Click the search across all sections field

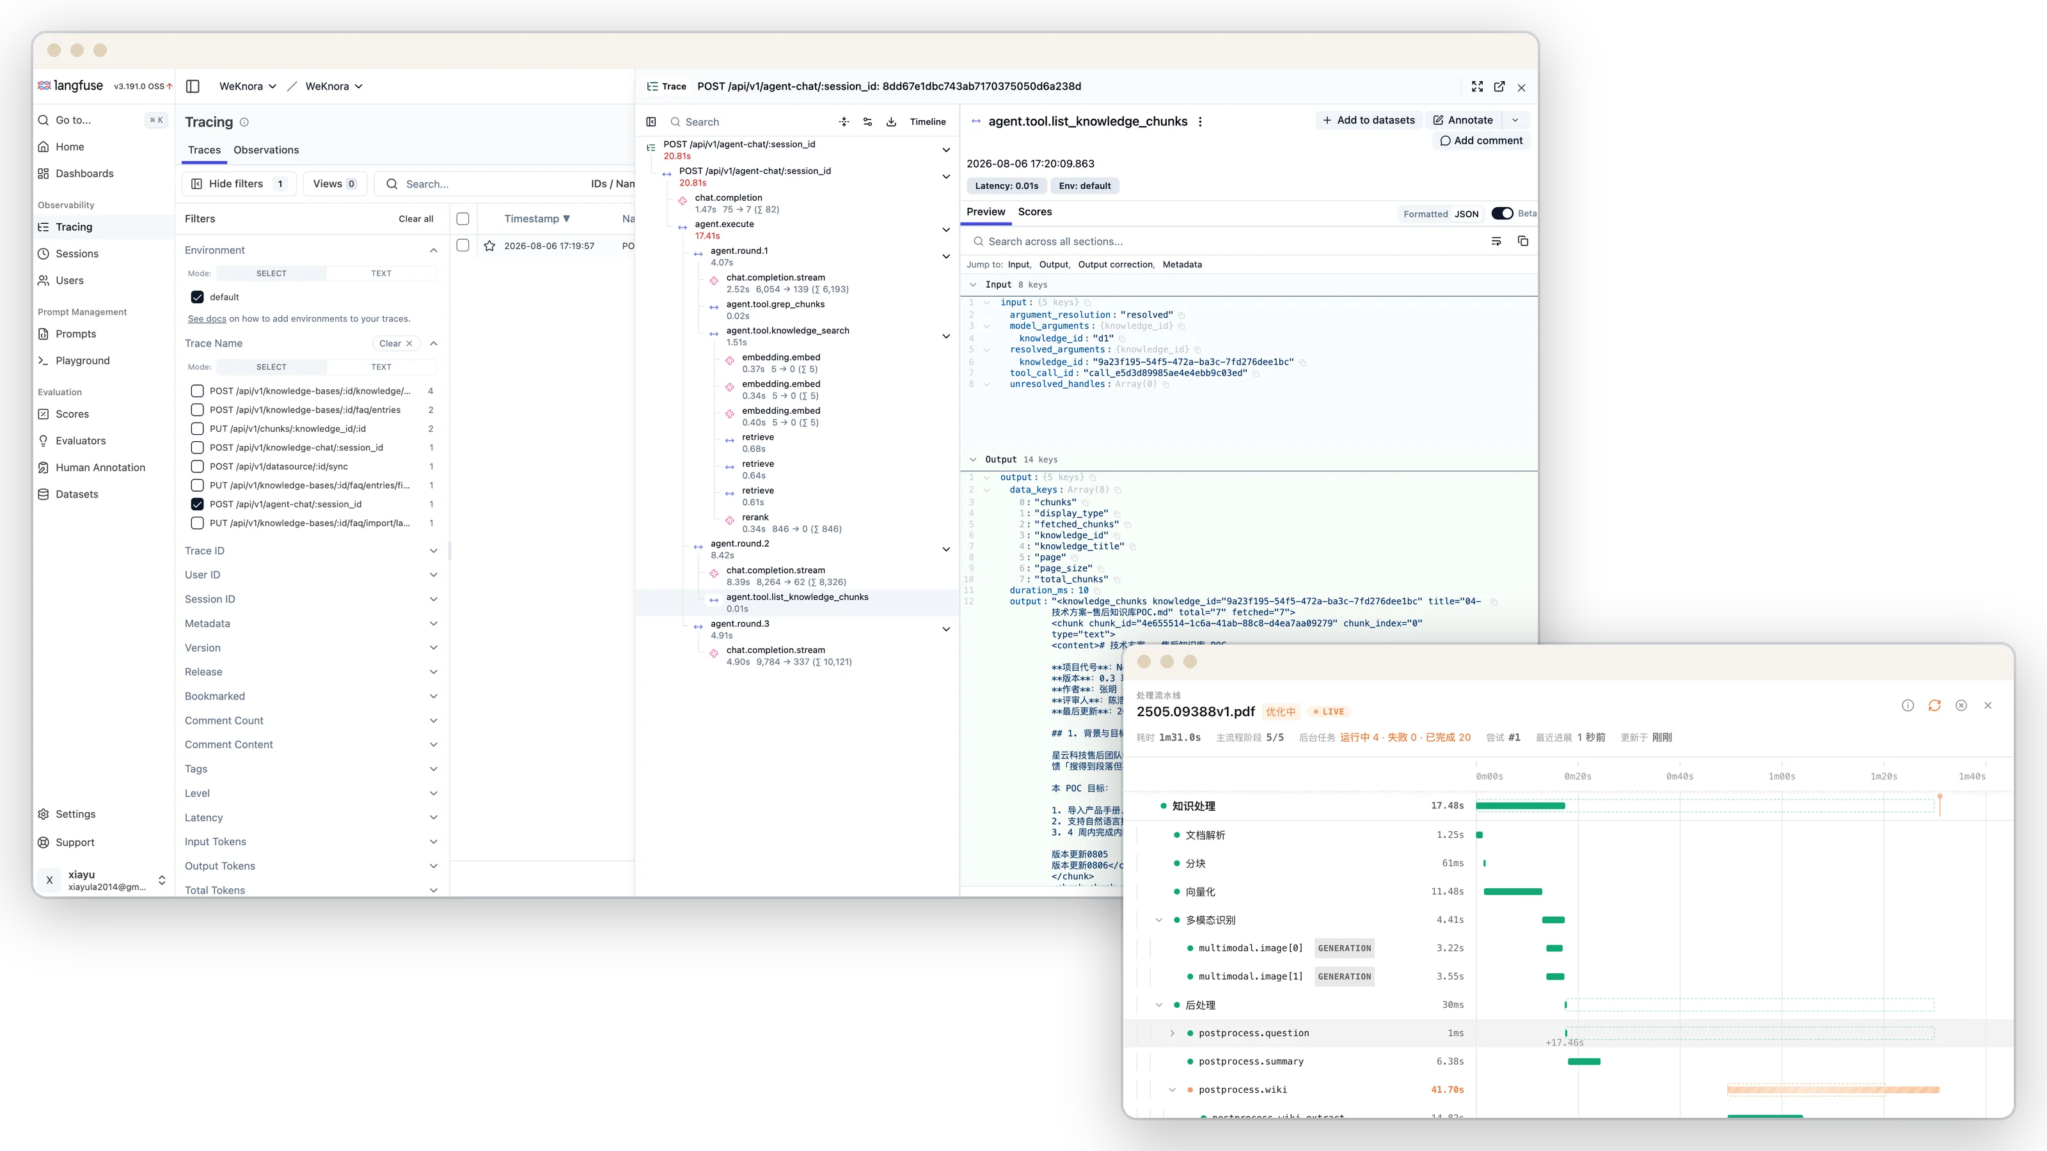[x=1224, y=242]
